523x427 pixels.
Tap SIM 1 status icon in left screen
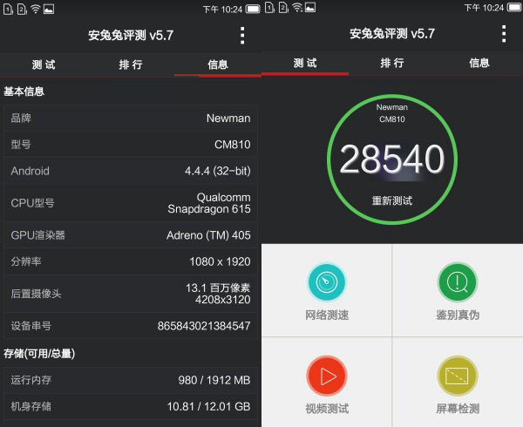[x=9, y=9]
